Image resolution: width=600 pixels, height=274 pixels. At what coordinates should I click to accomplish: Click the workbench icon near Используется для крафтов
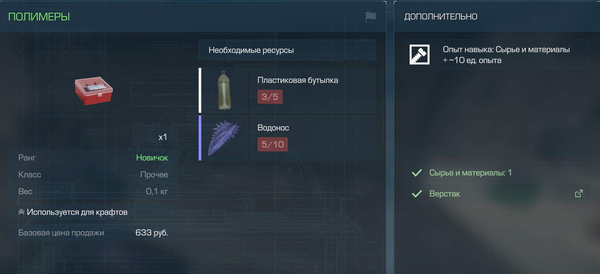click(21, 212)
